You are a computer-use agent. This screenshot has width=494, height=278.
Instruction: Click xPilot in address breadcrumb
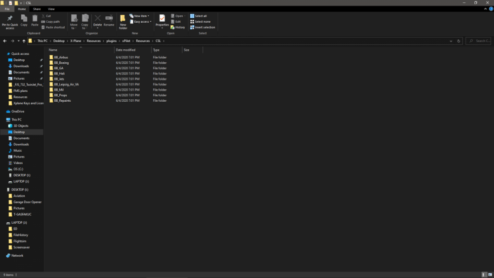pyautogui.click(x=126, y=41)
